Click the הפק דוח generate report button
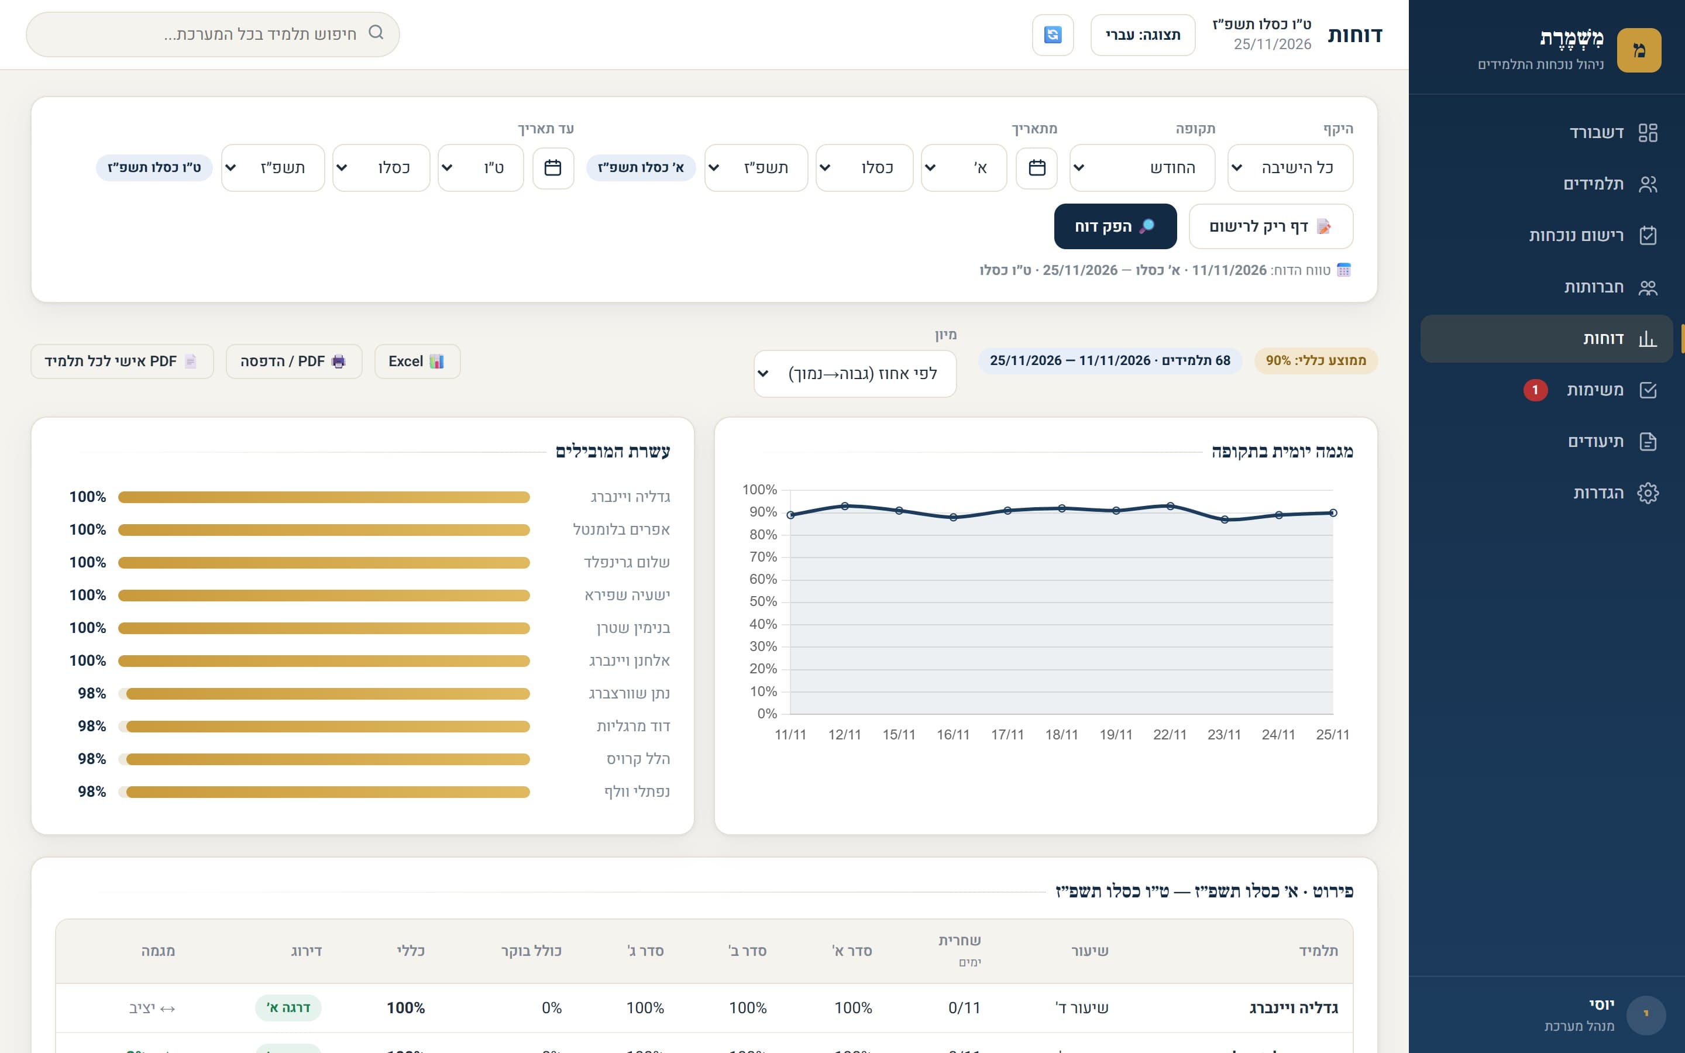 coord(1116,226)
